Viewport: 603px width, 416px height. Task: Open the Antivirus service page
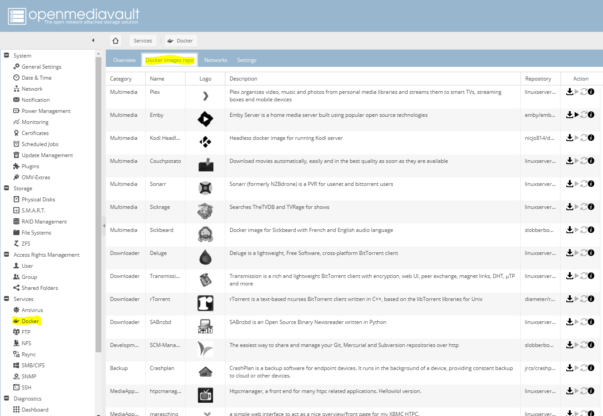[32, 310]
